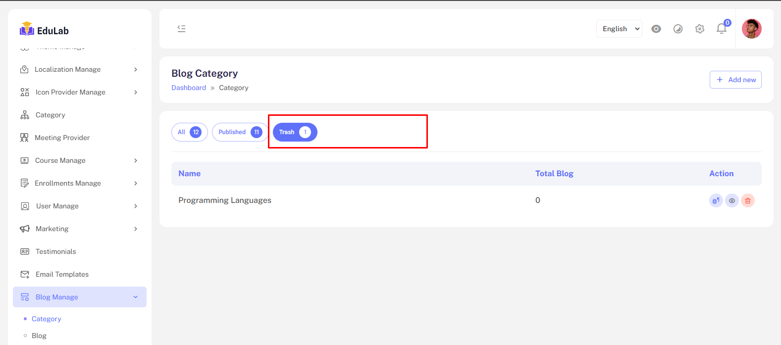781x345 pixels.
Task: Switch to the All tab
Action: coord(189,132)
